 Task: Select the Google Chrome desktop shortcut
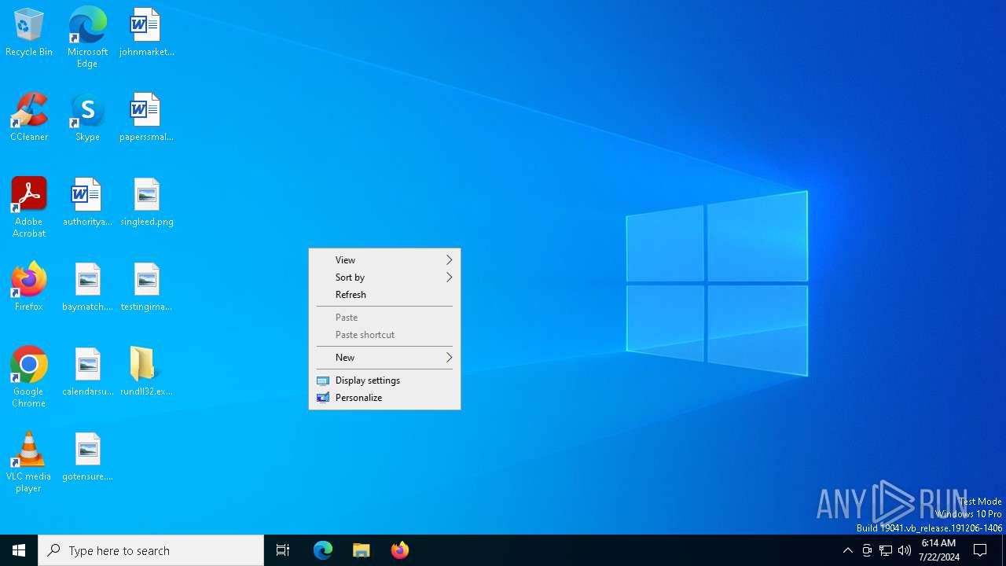tap(29, 377)
